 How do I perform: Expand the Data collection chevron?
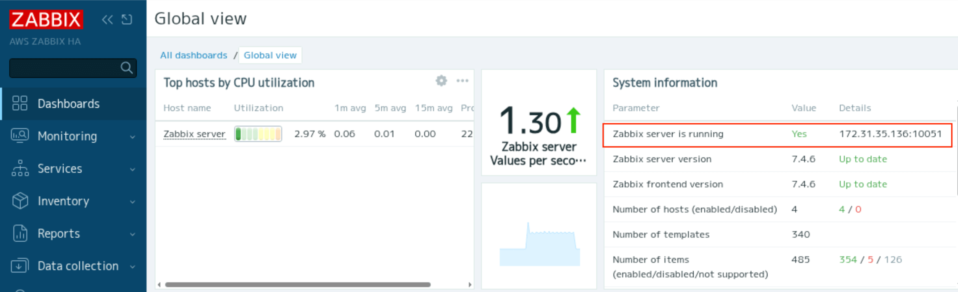(133, 266)
